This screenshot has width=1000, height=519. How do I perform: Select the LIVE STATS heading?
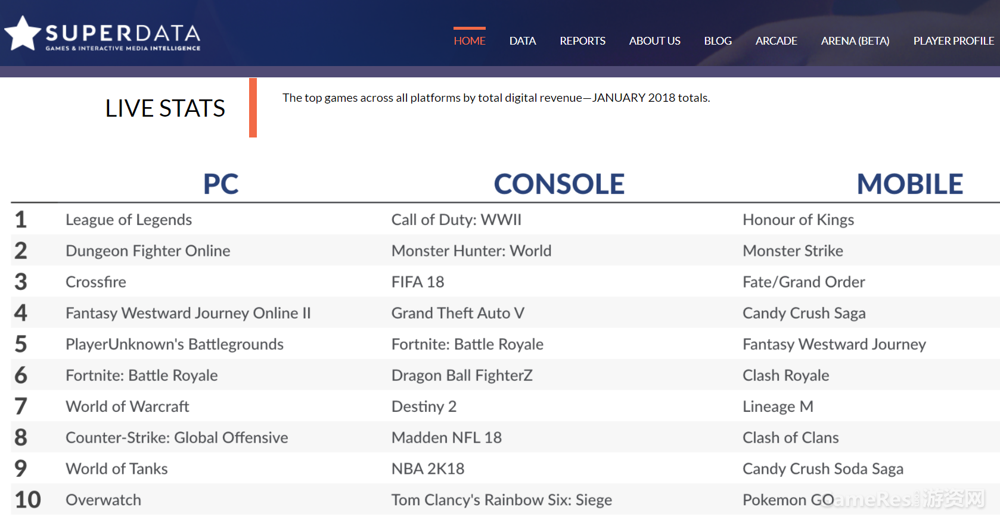pos(165,108)
